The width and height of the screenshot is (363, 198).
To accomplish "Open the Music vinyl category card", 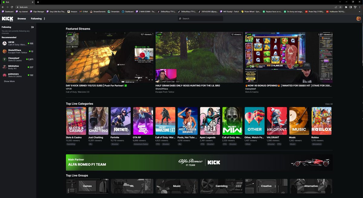I will [299, 121].
